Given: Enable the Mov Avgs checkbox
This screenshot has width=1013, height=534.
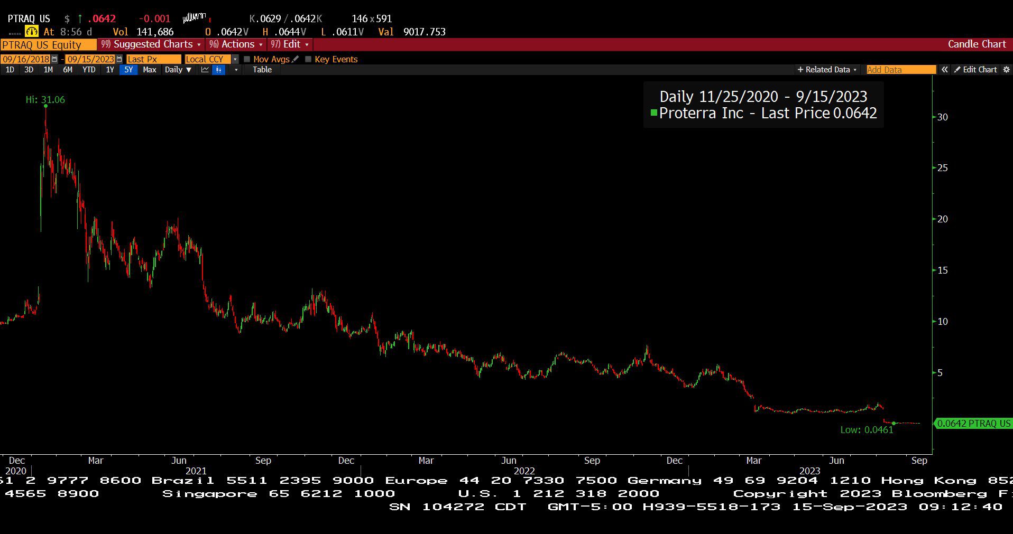Looking at the screenshot, I should tap(246, 59).
